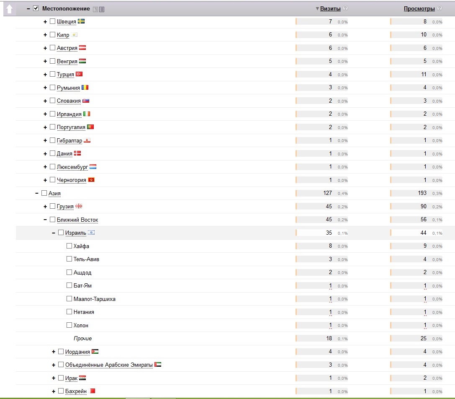
Task: Collapse the Азия region group
Action: (x=37, y=193)
